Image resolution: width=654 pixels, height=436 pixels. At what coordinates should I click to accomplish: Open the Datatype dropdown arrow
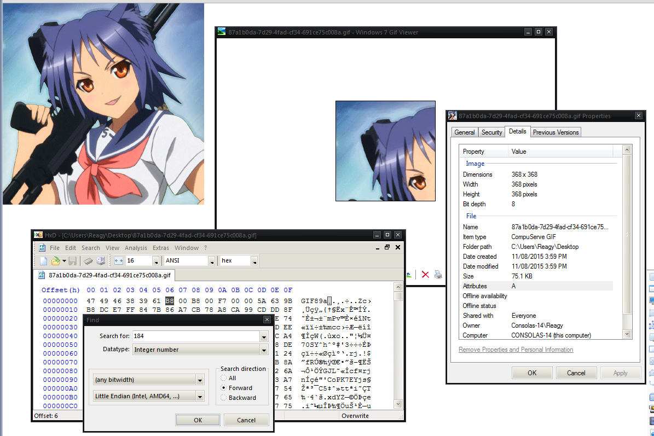click(x=264, y=350)
